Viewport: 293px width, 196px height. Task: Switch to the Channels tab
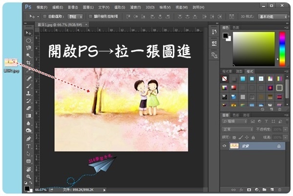pyautogui.click(x=236, y=115)
